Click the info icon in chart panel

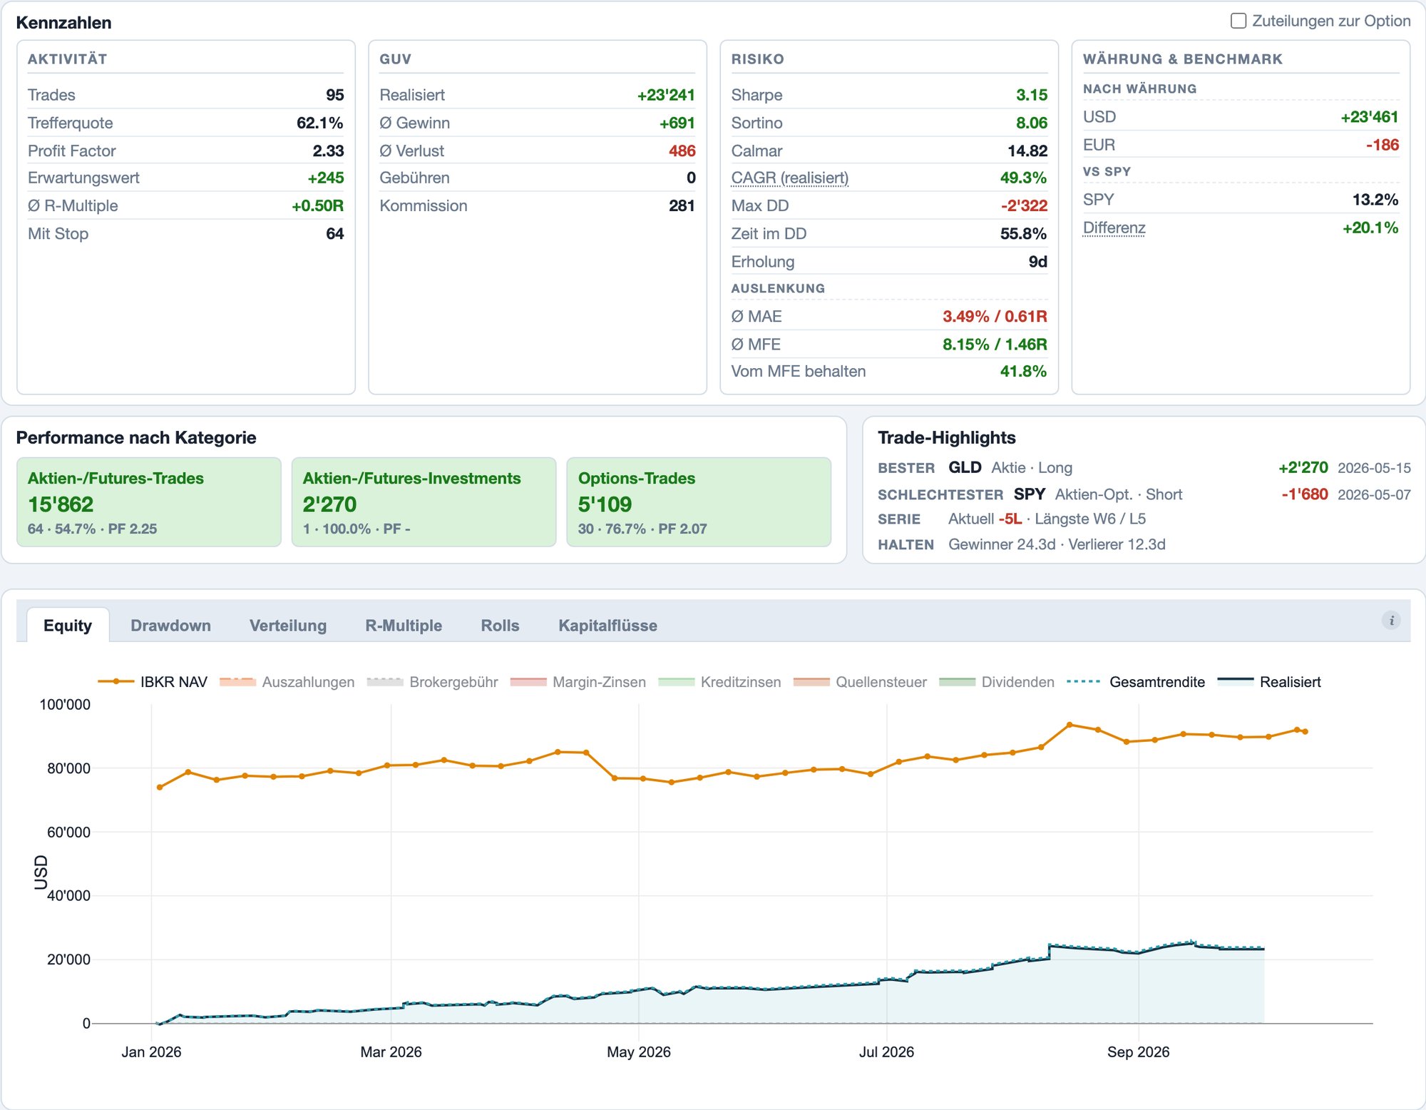(1391, 621)
